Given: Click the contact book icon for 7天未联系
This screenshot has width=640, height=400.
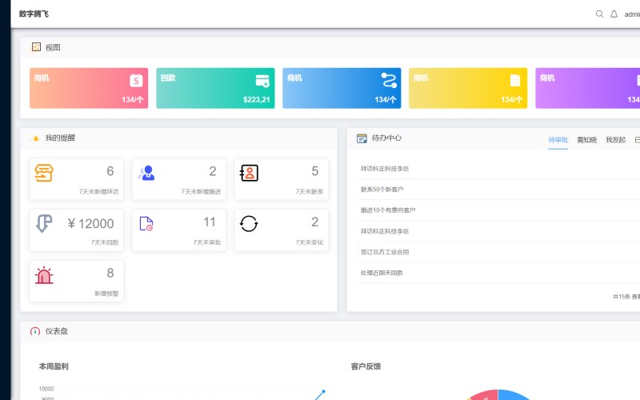Looking at the screenshot, I should point(249,173).
